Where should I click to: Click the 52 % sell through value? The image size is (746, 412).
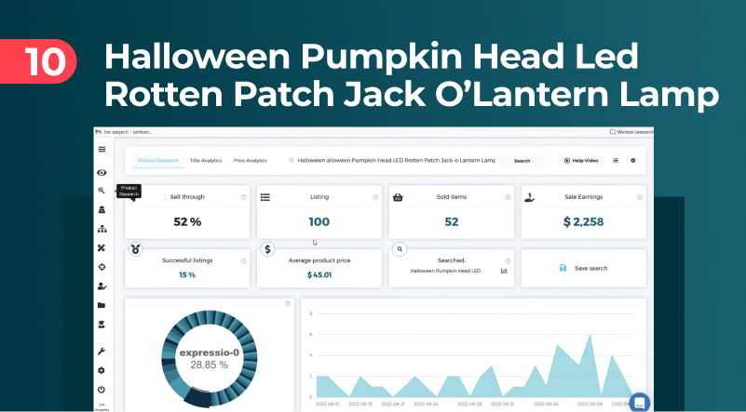pos(187,221)
